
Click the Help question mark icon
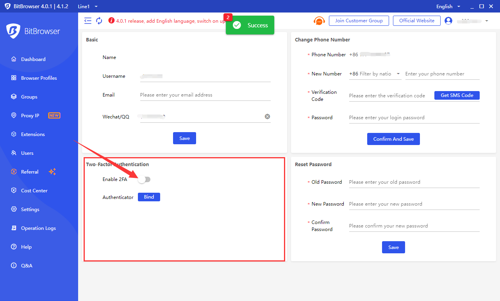(14, 247)
